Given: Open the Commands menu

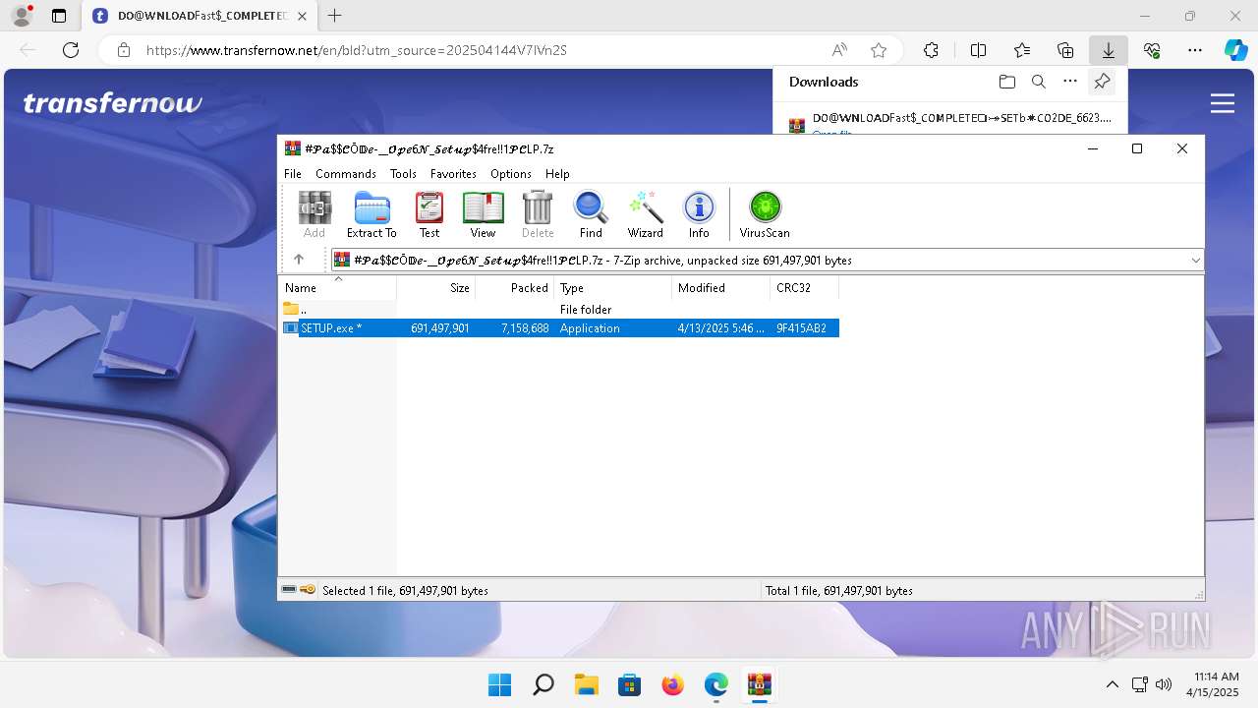Looking at the screenshot, I should click(x=346, y=173).
